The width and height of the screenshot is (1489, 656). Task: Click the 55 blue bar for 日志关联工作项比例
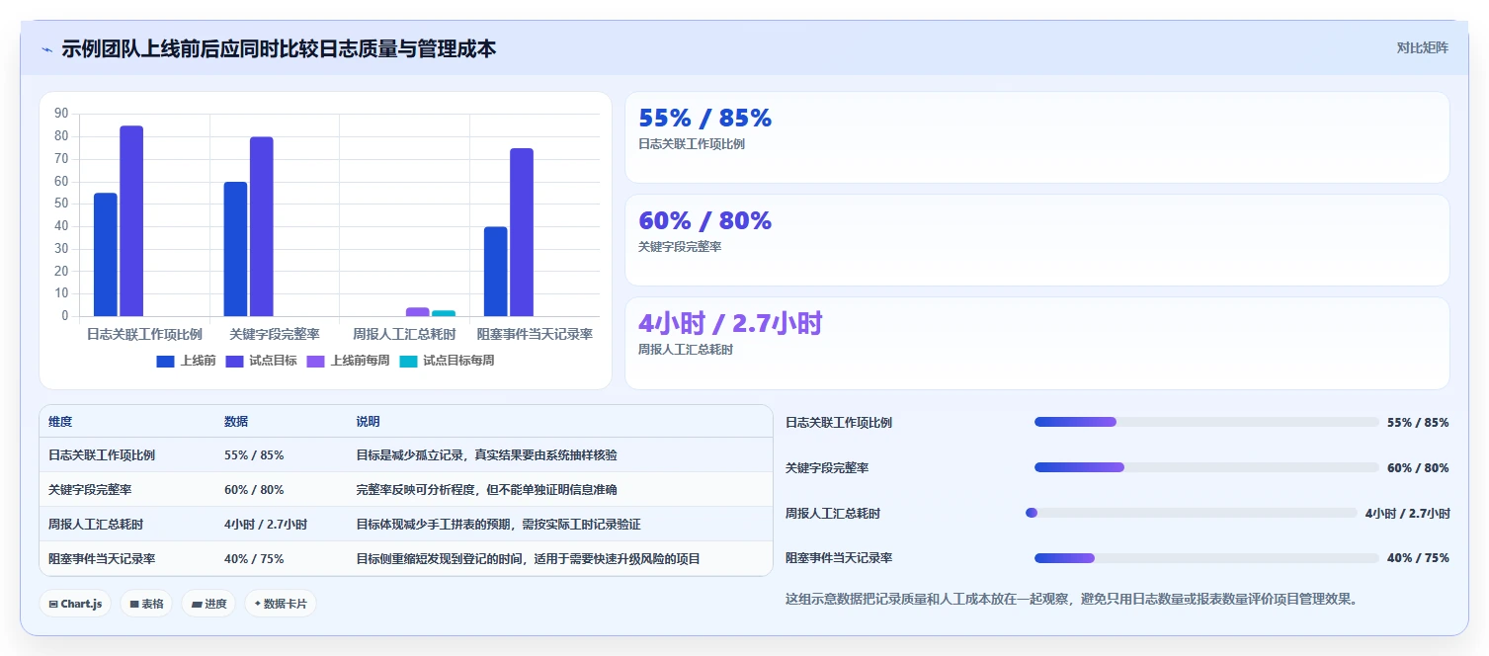click(x=106, y=255)
